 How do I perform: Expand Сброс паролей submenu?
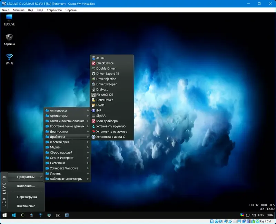pos(67,153)
